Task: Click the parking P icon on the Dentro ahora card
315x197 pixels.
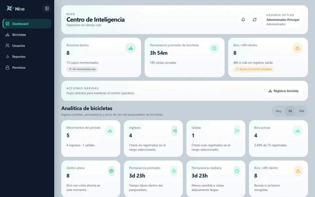Action: (111, 171)
